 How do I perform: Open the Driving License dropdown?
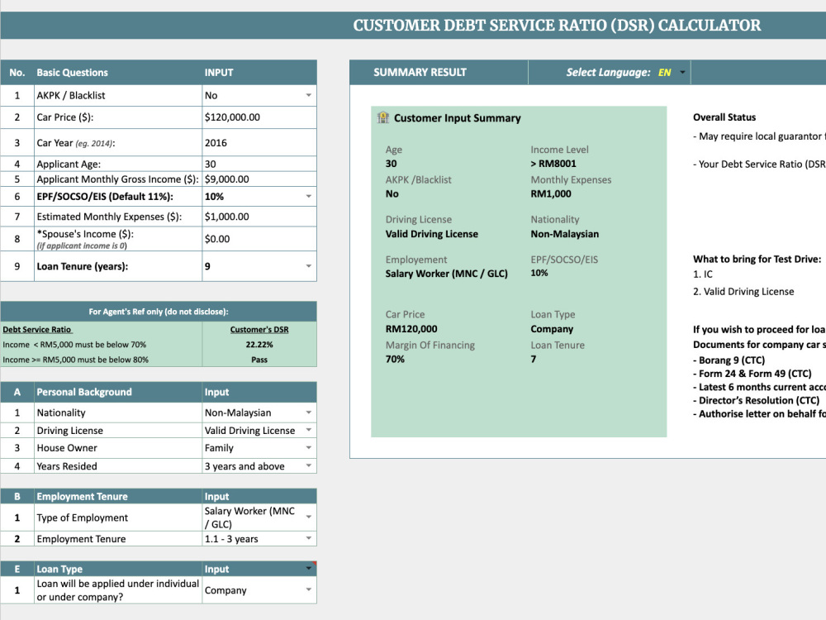pyautogui.click(x=310, y=430)
